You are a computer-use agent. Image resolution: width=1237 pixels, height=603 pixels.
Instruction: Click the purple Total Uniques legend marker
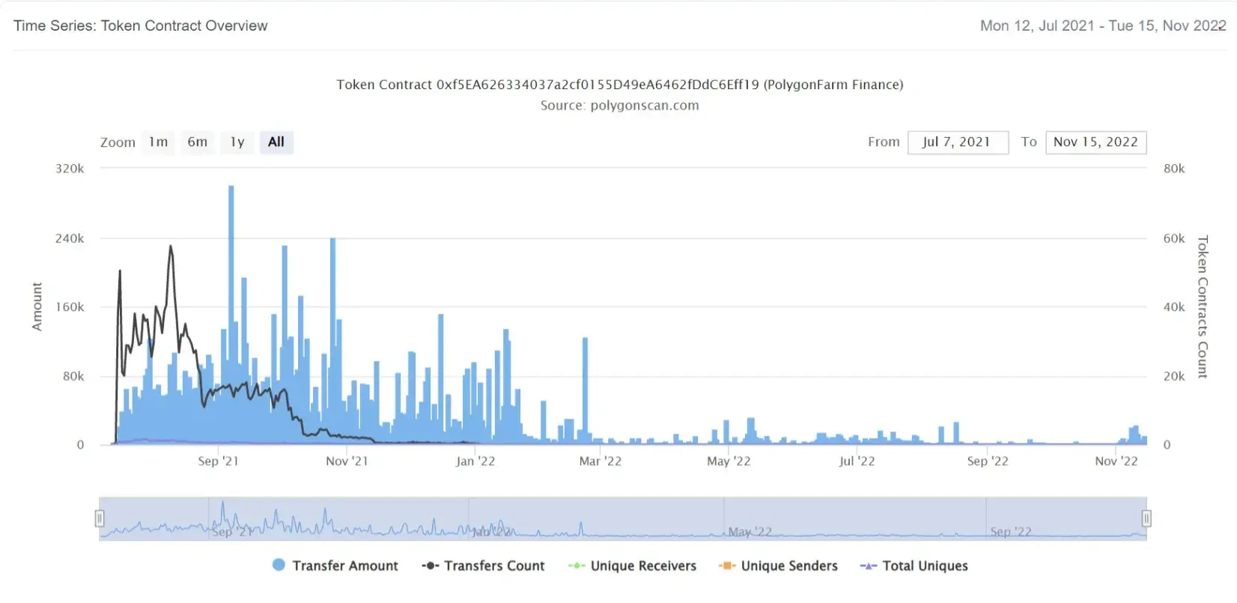[869, 566]
